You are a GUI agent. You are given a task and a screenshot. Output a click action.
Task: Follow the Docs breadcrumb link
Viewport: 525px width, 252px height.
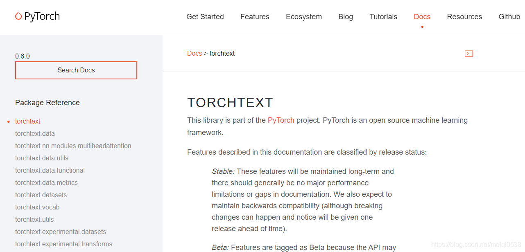tap(195, 53)
